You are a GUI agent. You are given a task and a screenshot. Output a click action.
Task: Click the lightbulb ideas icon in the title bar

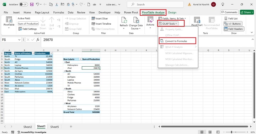pos(223,5)
